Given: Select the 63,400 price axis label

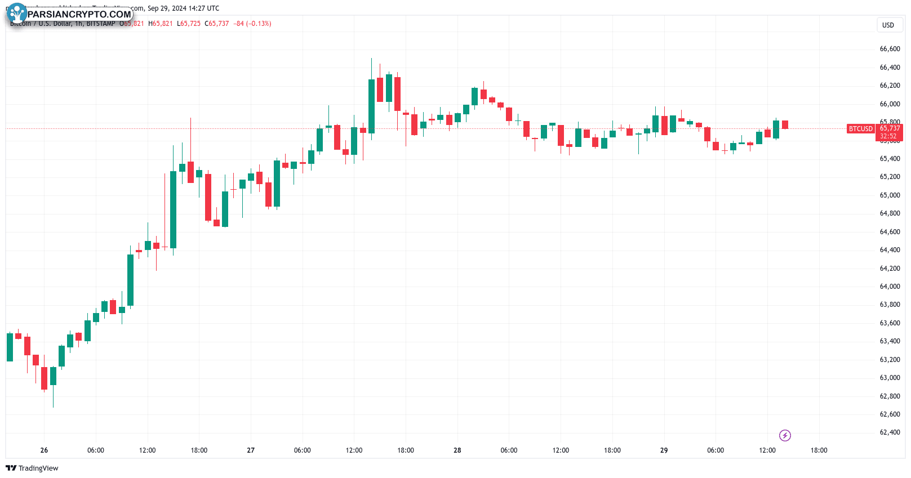Looking at the screenshot, I should coord(890,341).
